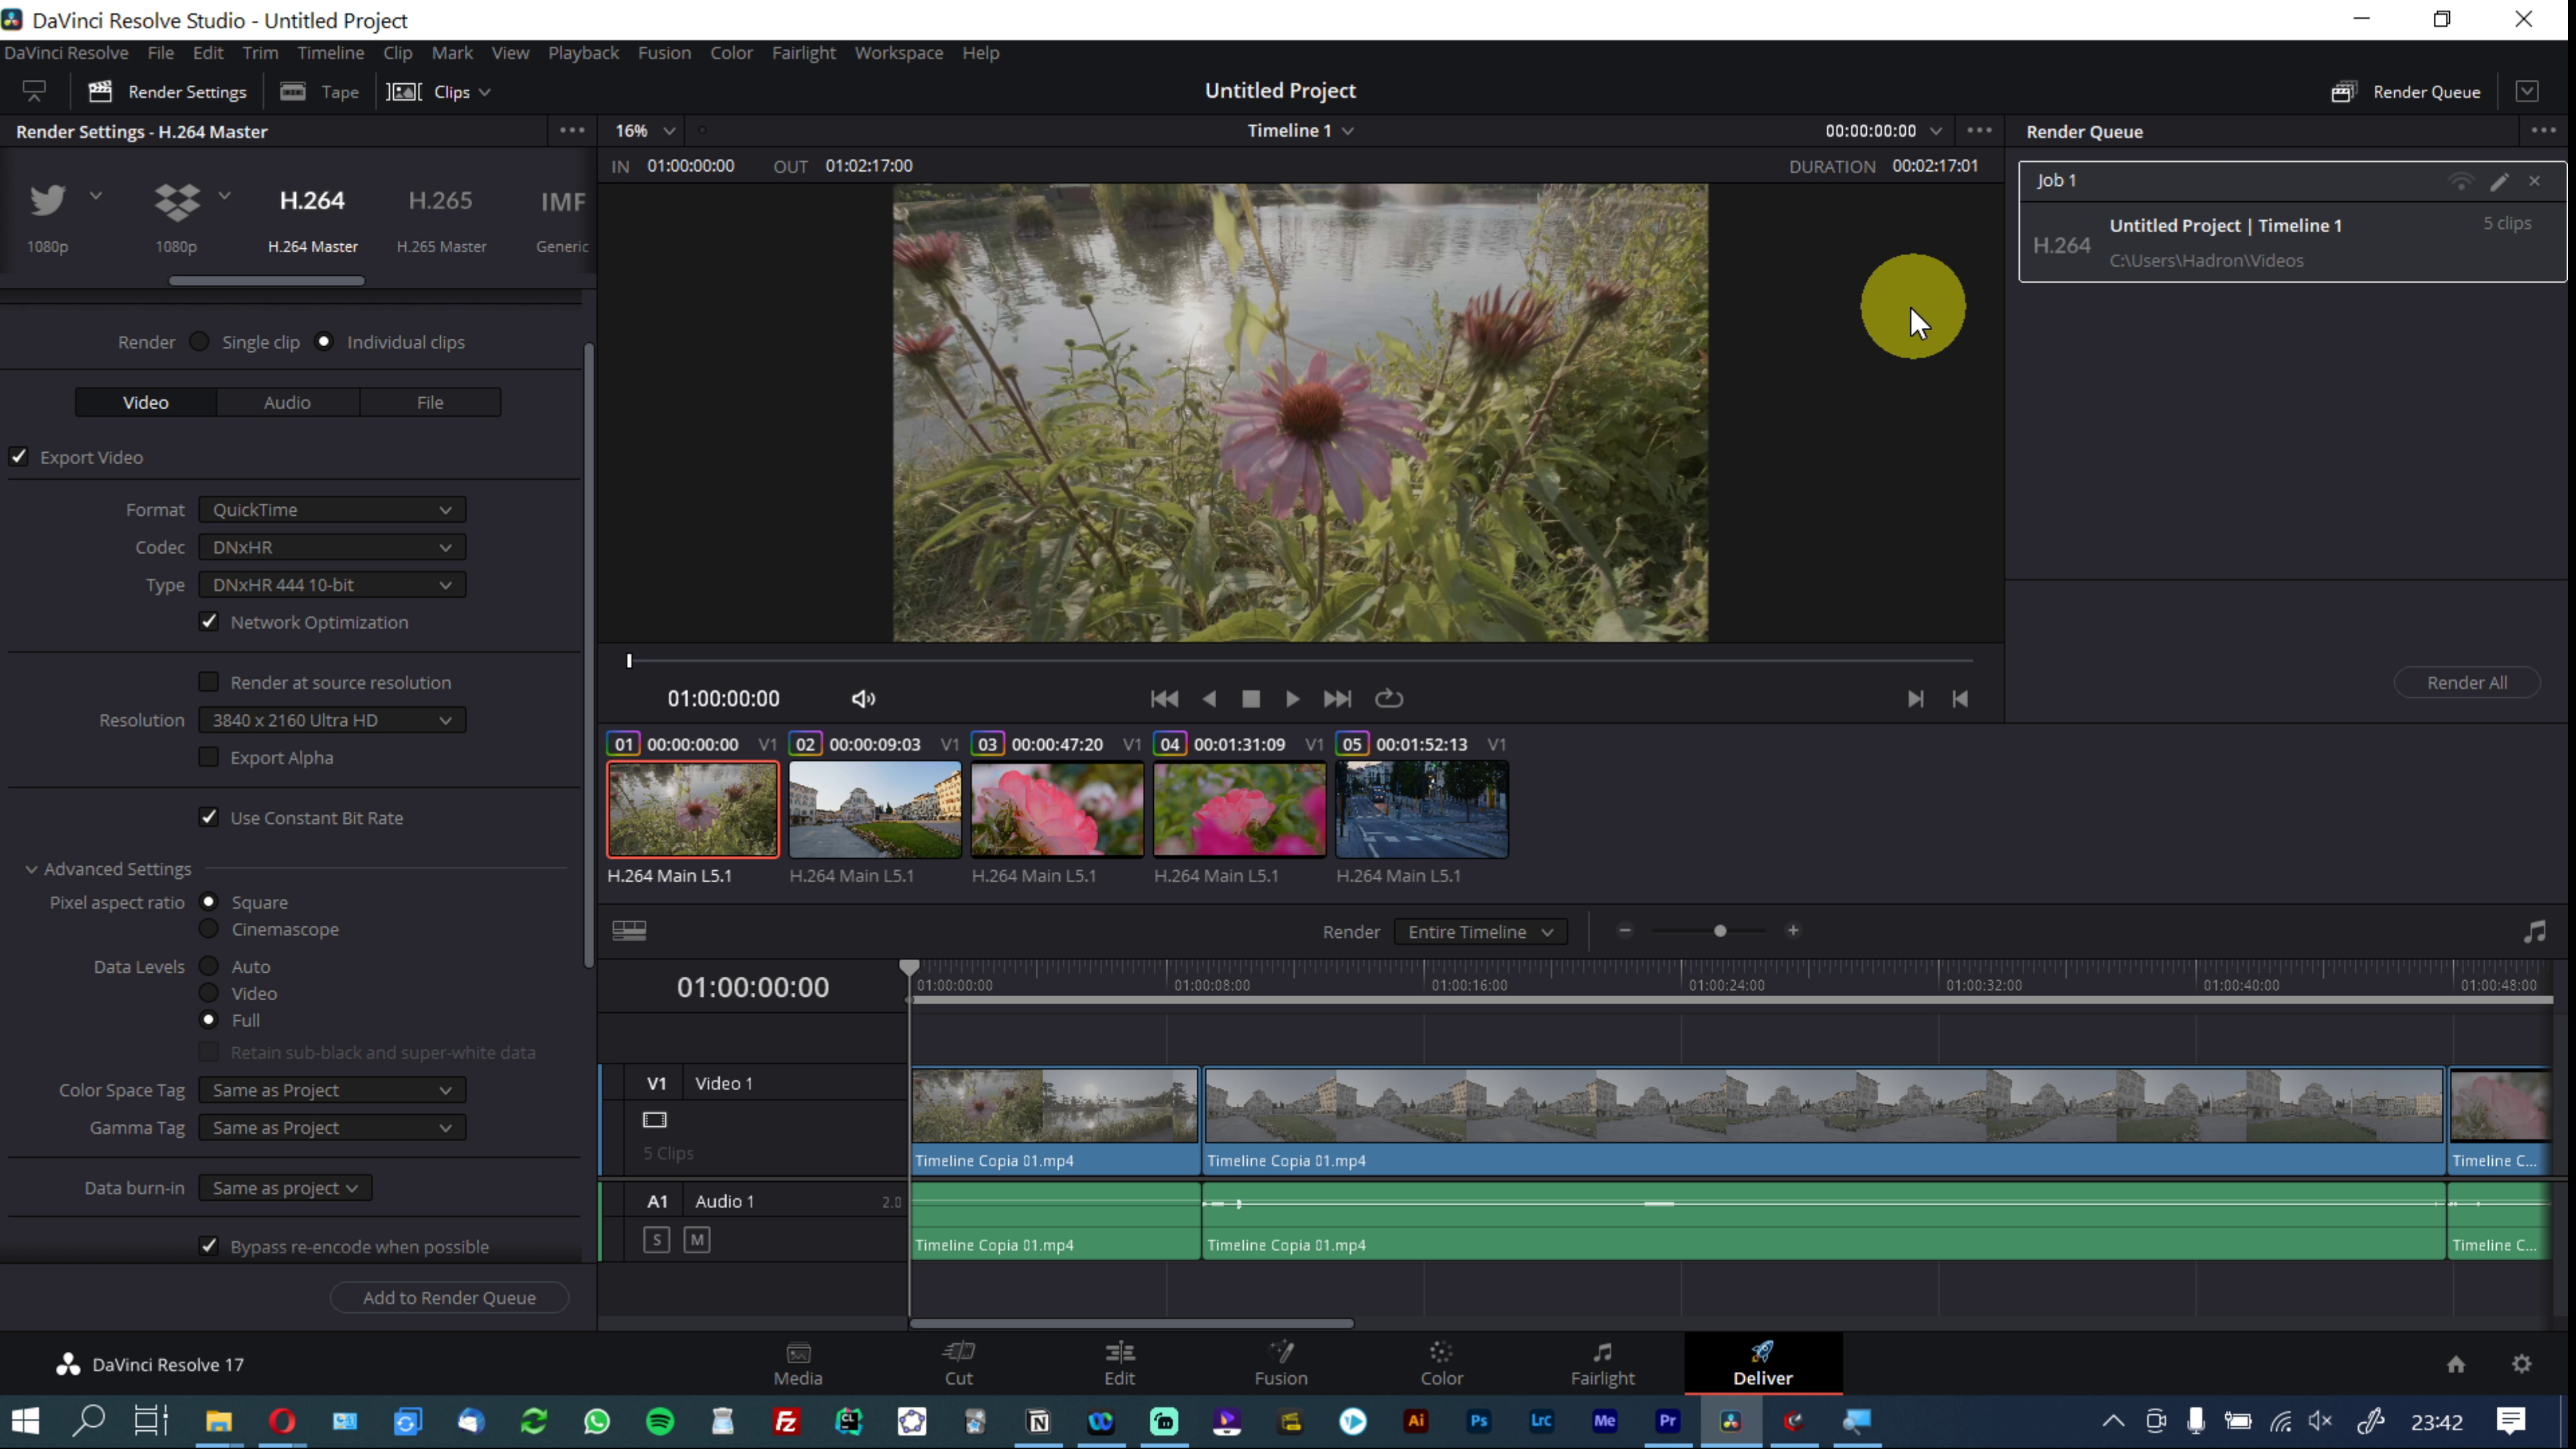The height and width of the screenshot is (1449, 2576).
Task: Enable Render at source resolution
Action: pos(208,682)
